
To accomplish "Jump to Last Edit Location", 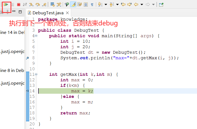I will [123, 5].
